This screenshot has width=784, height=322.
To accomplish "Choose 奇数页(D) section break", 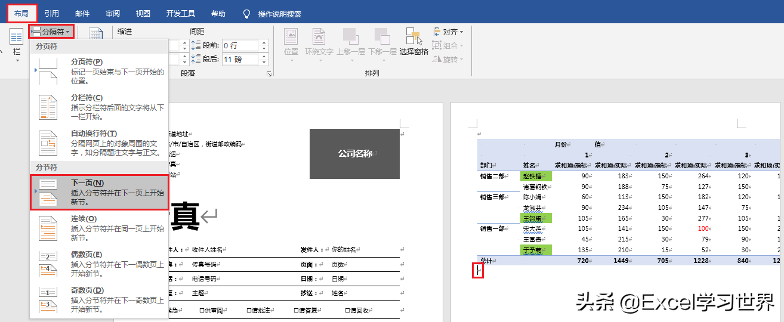I will pos(99,300).
